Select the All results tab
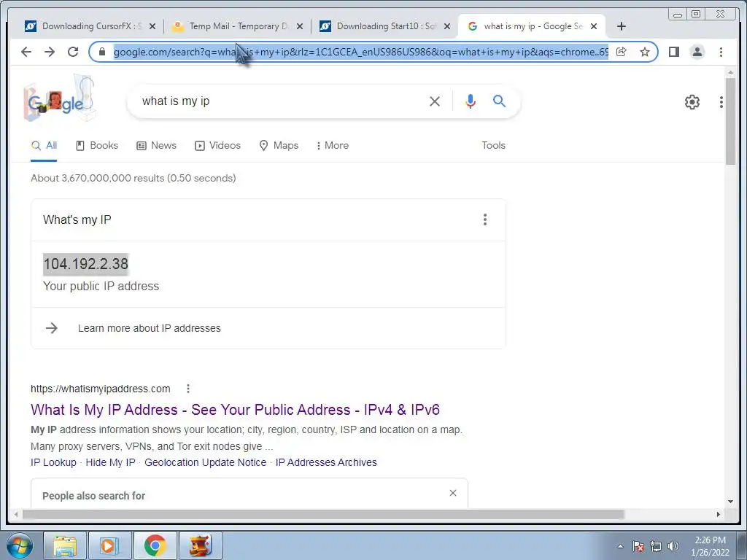The height and width of the screenshot is (560, 747). [44, 146]
